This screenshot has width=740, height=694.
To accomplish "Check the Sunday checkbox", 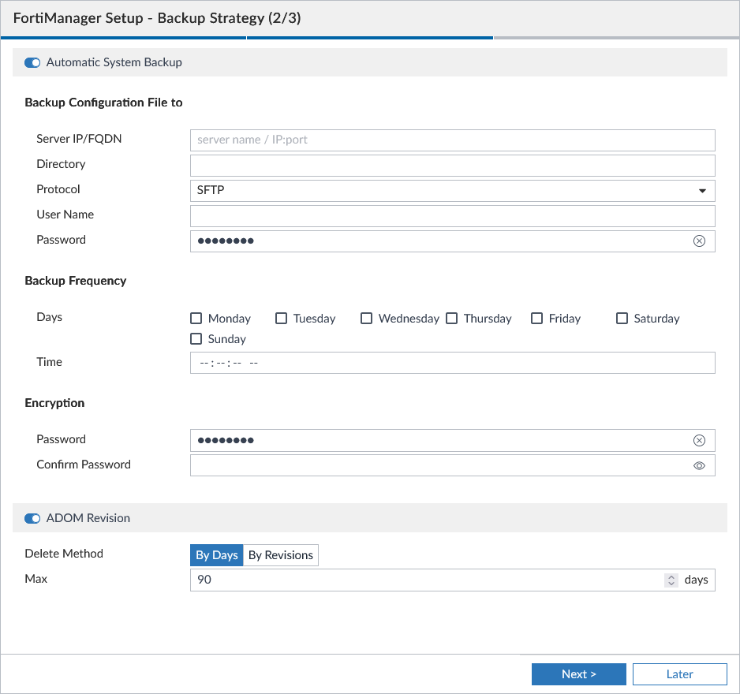I will [196, 338].
